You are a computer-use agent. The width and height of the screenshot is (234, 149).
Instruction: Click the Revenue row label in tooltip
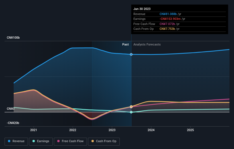[139, 14]
